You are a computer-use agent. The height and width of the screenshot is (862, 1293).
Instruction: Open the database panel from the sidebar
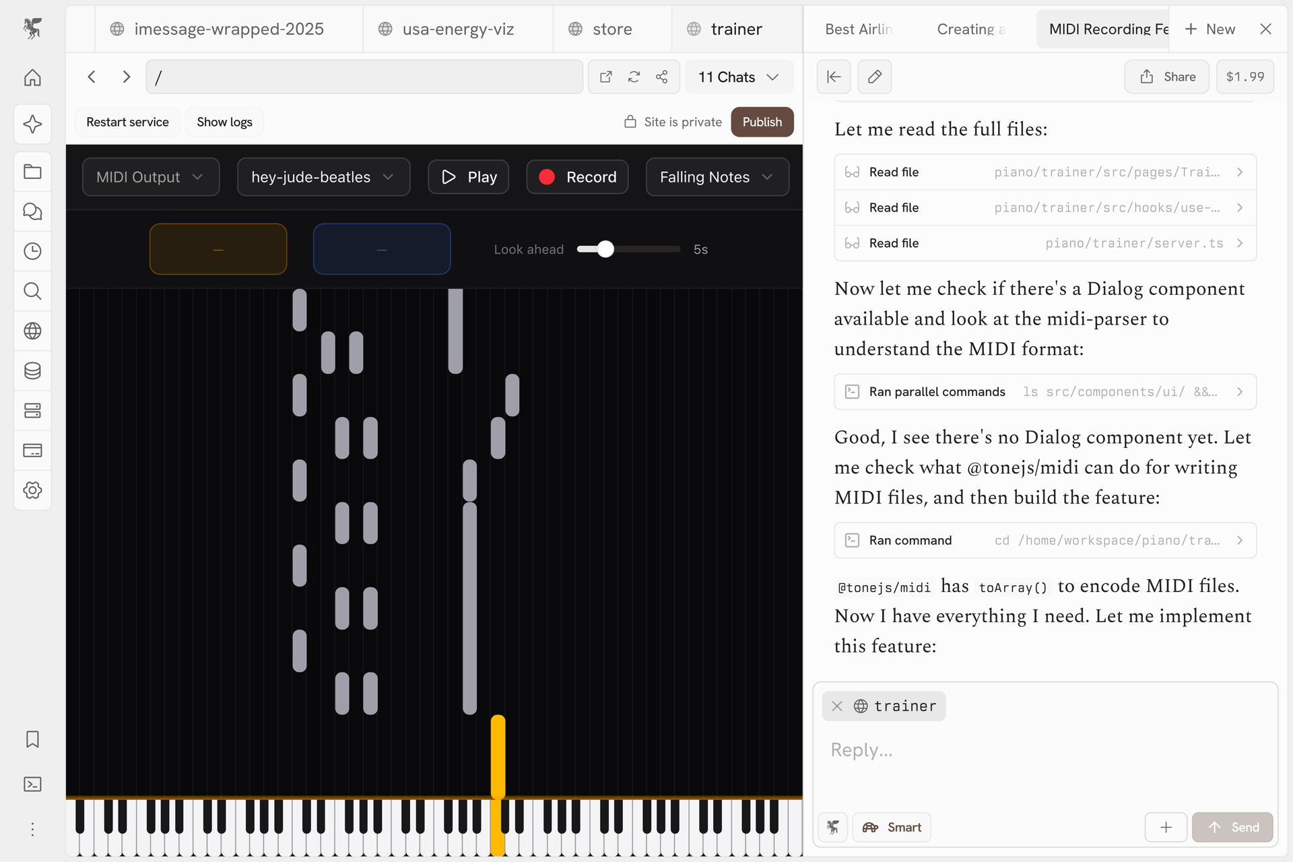point(32,370)
